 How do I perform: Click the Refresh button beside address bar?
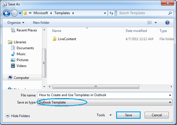[x=111, y=13]
